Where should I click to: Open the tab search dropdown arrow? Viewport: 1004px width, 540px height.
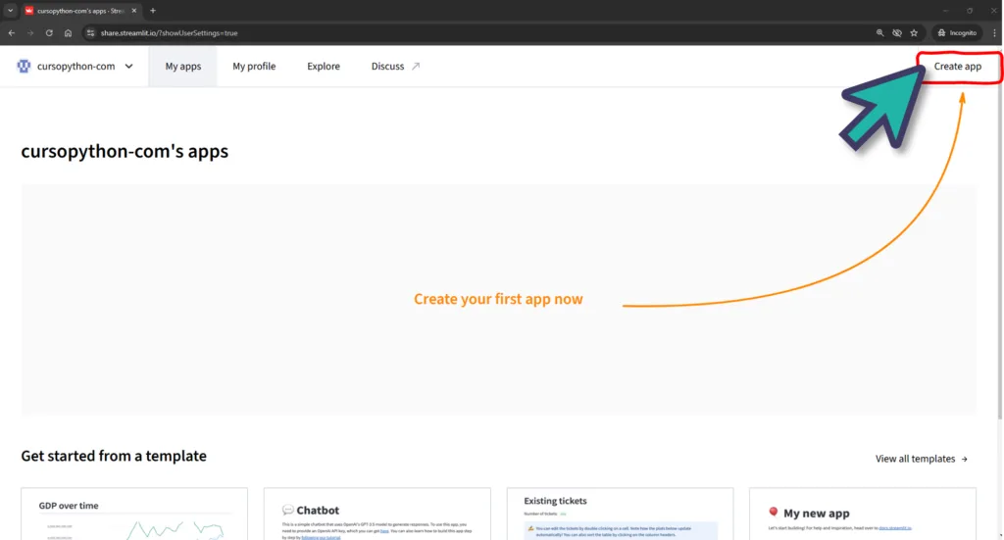tap(10, 10)
